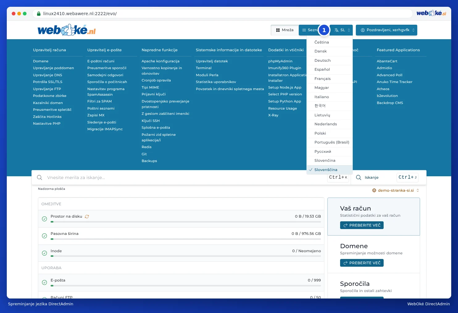The image size is (458, 313).
Task: Select Nederlands language option
Action: [329, 124]
